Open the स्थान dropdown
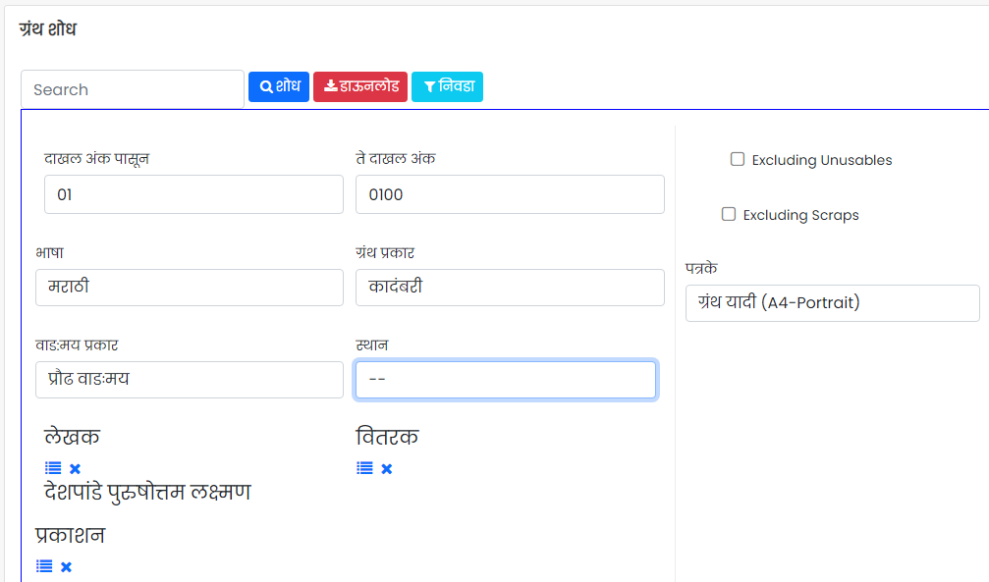Image resolution: width=989 pixels, height=582 pixels. click(506, 380)
